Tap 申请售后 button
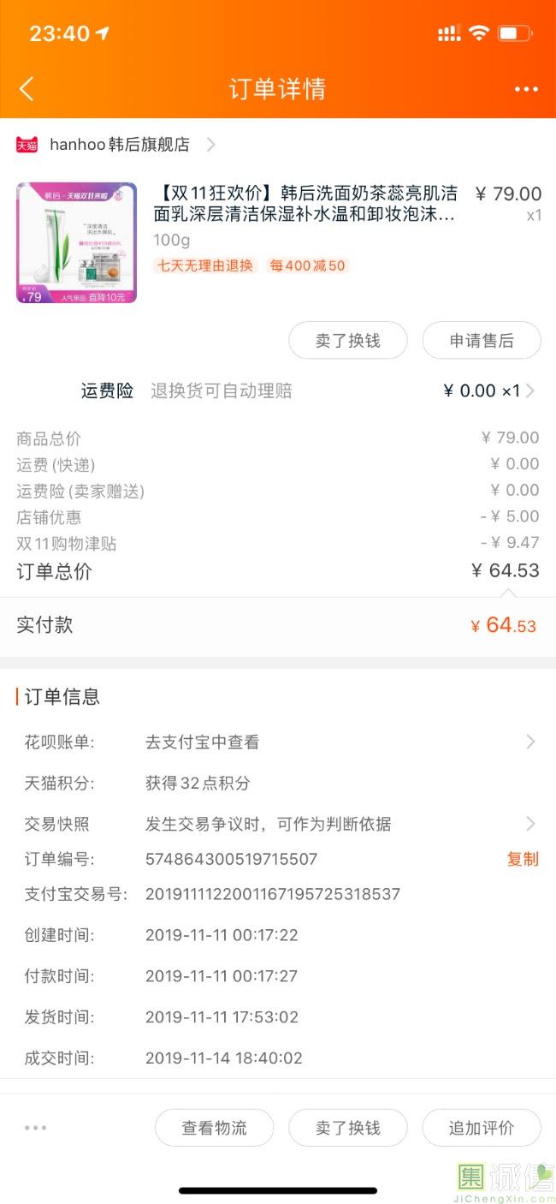 [482, 341]
